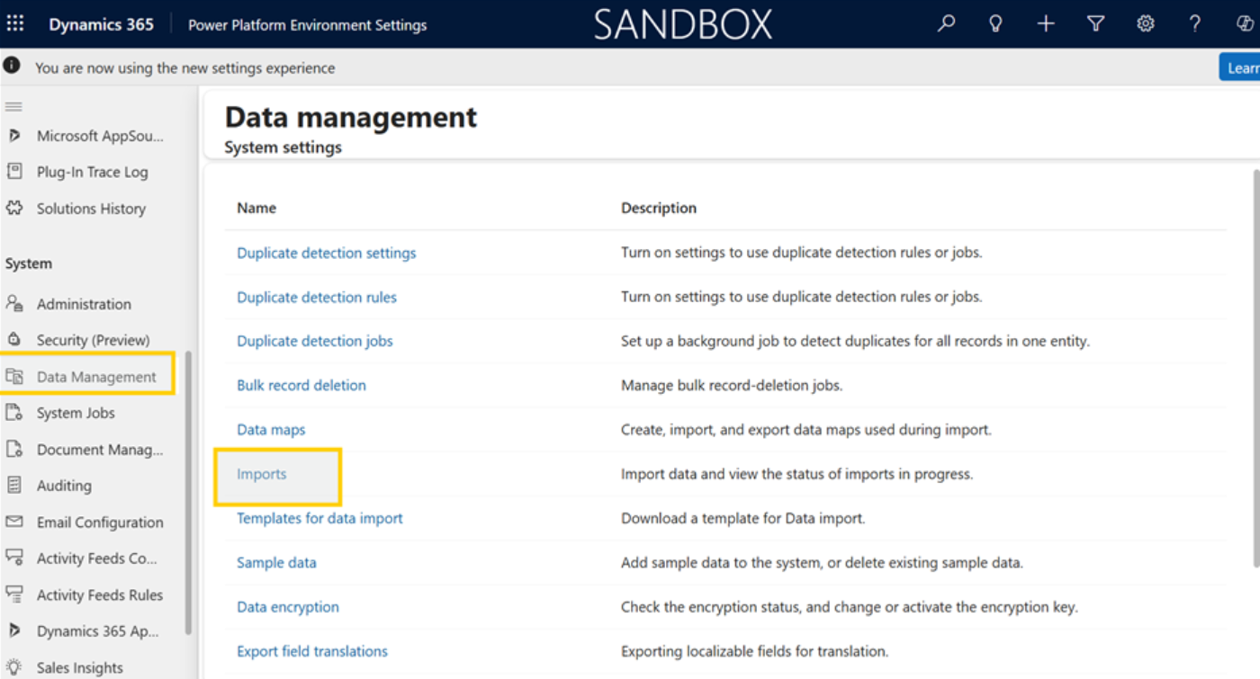The image size is (1260, 679).
Task: Select Email Configuration in sidebar
Action: (x=100, y=522)
